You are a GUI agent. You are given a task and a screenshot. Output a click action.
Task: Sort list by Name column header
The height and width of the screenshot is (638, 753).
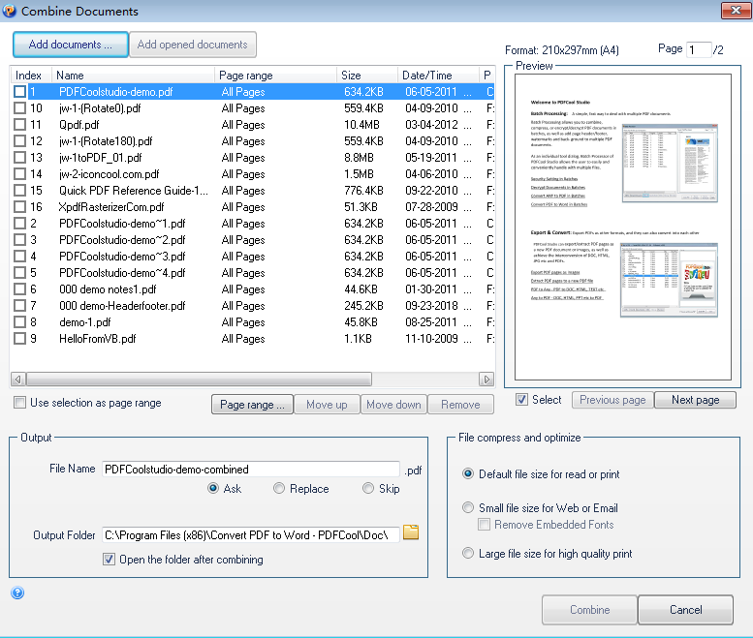tap(133, 76)
